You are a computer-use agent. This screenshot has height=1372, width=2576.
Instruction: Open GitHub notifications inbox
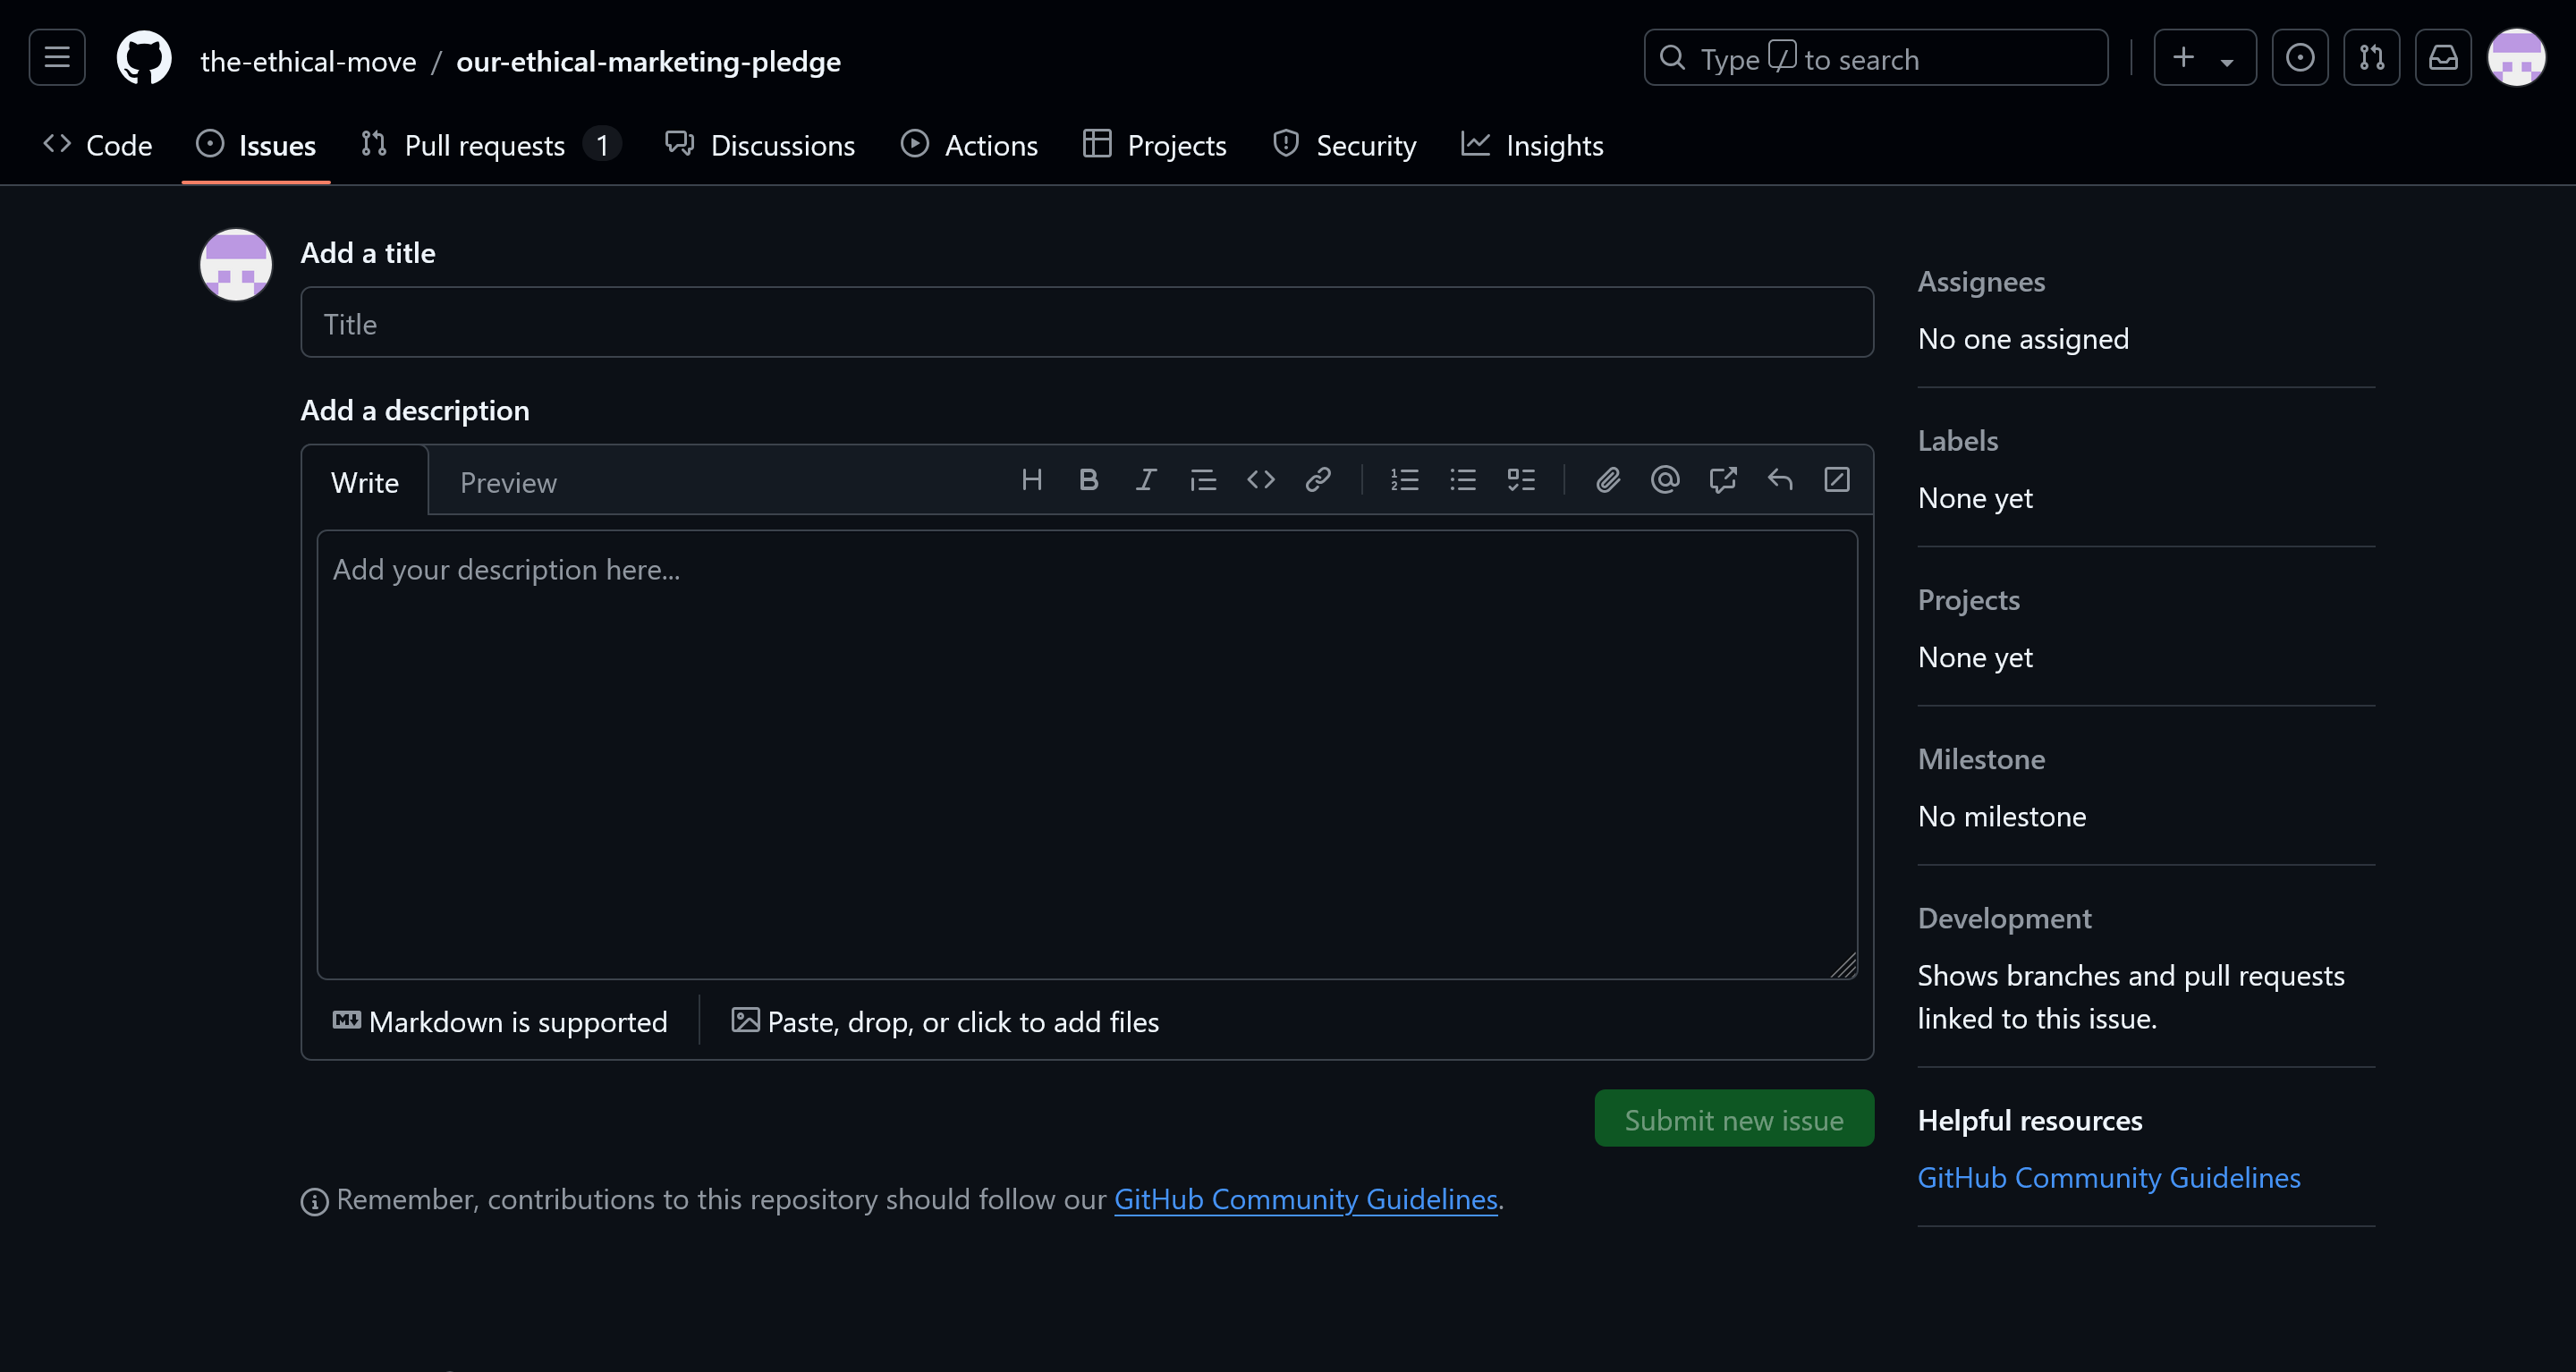2444,57
